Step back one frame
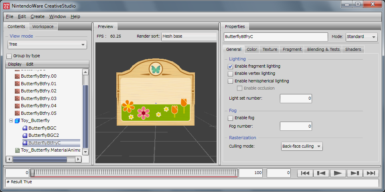 (x=321, y=173)
